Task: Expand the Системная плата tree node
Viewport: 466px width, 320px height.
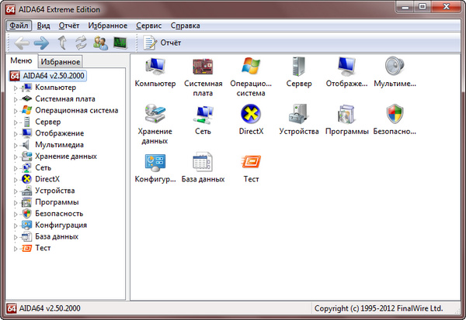Action: click(x=16, y=99)
